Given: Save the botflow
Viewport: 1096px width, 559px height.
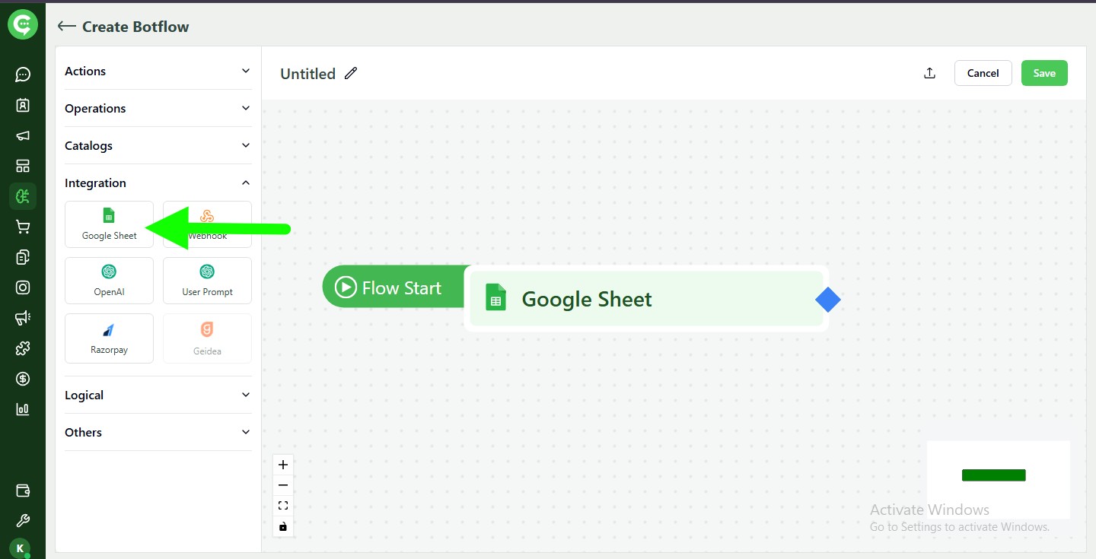Looking at the screenshot, I should coord(1044,73).
